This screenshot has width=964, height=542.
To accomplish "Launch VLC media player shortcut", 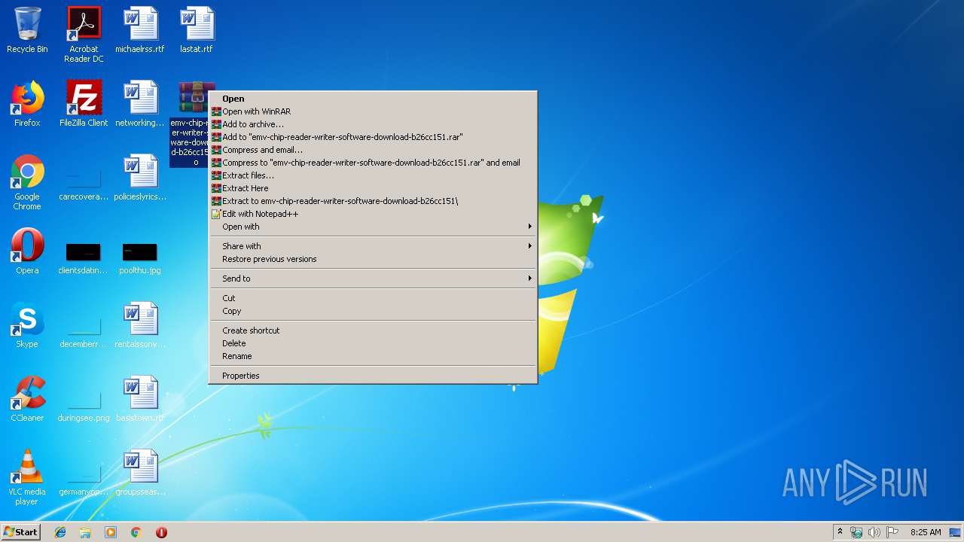I will pos(27,477).
